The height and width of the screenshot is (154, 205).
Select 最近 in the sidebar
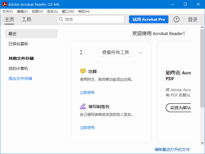31,34
